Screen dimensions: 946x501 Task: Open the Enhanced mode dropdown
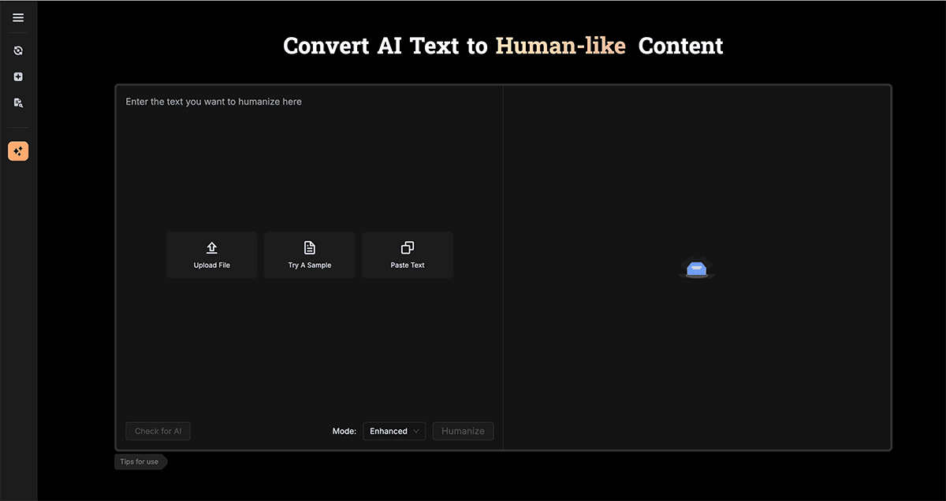tap(394, 431)
